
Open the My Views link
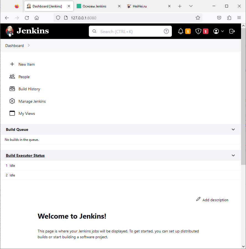click(27, 113)
